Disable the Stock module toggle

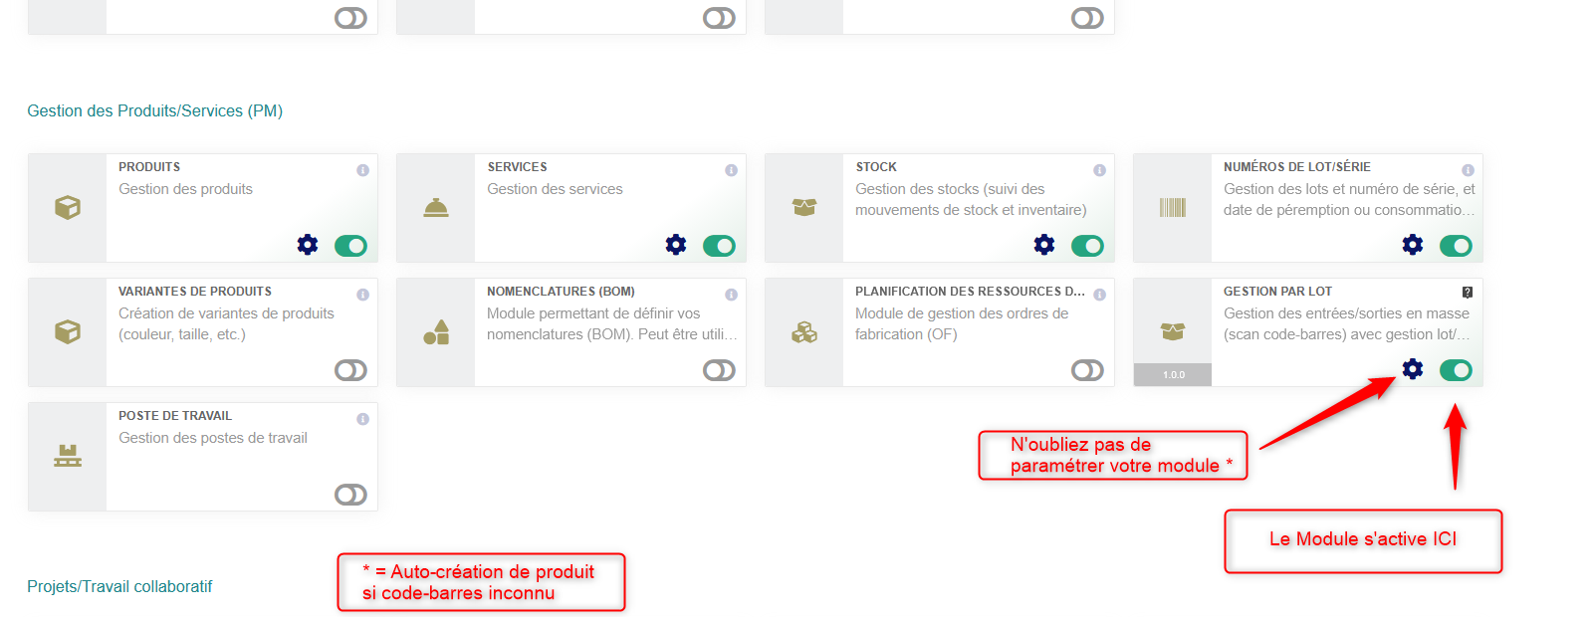1087,246
